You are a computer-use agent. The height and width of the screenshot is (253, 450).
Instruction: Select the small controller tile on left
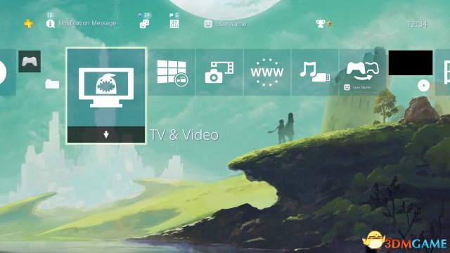30,61
